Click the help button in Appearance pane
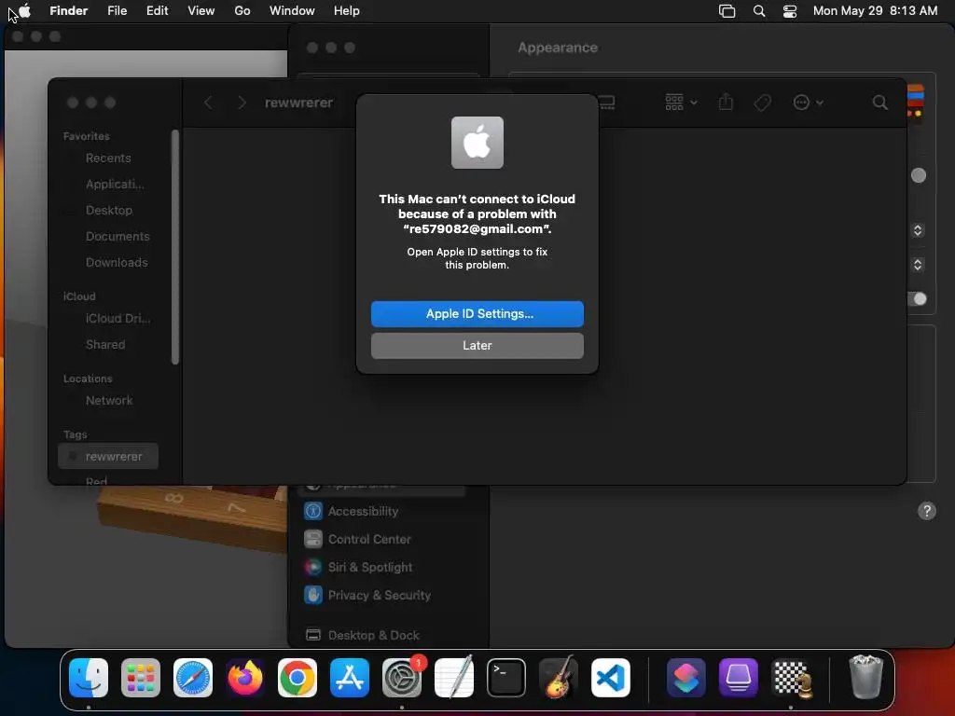955x716 pixels. pos(926,512)
